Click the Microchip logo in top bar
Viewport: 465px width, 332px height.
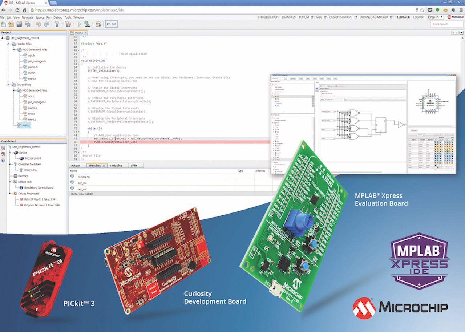point(456,17)
